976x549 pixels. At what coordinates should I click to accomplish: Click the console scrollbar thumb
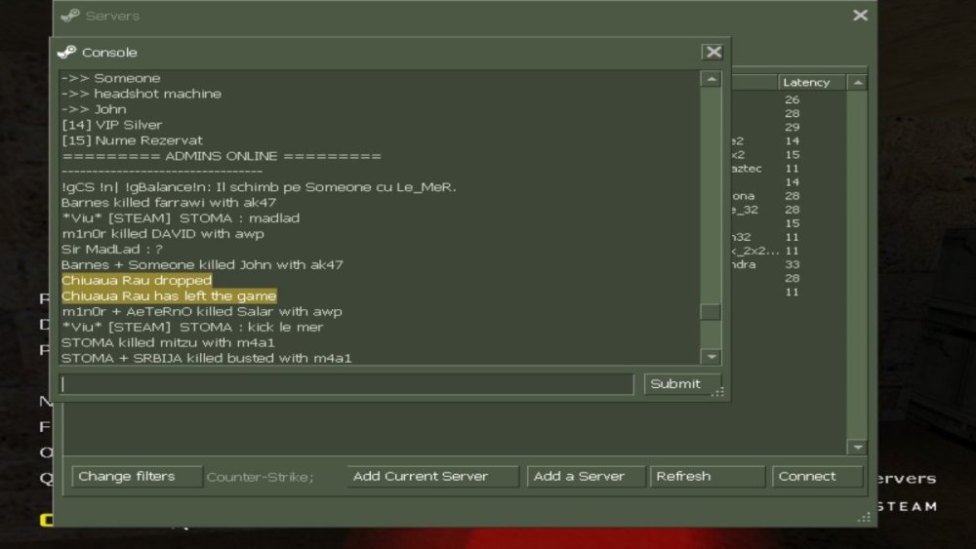coord(711,311)
